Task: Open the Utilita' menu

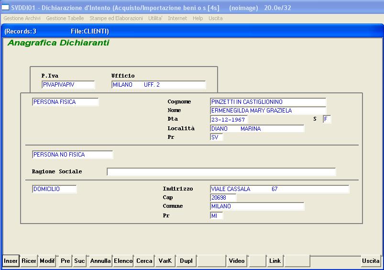Action: [155, 18]
